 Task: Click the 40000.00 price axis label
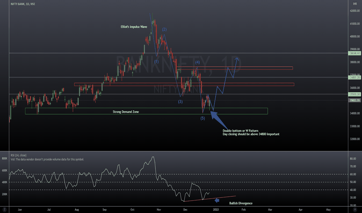coord(355,36)
